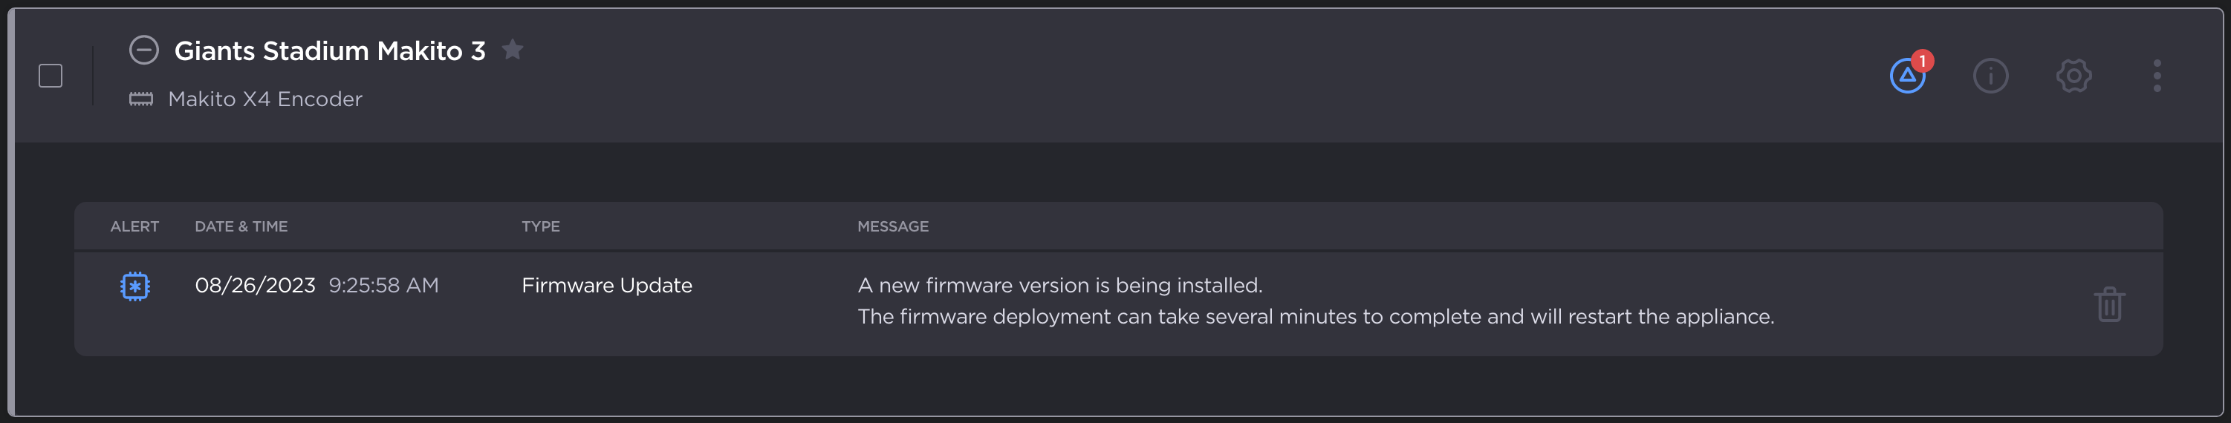Click the MESSAGE column header
Image resolution: width=2231 pixels, height=423 pixels.
892,226
